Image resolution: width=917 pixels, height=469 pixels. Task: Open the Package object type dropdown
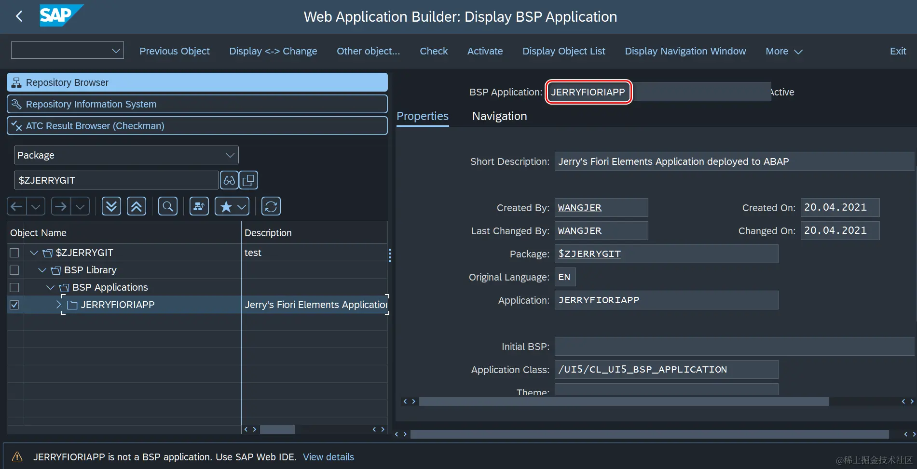click(x=230, y=155)
